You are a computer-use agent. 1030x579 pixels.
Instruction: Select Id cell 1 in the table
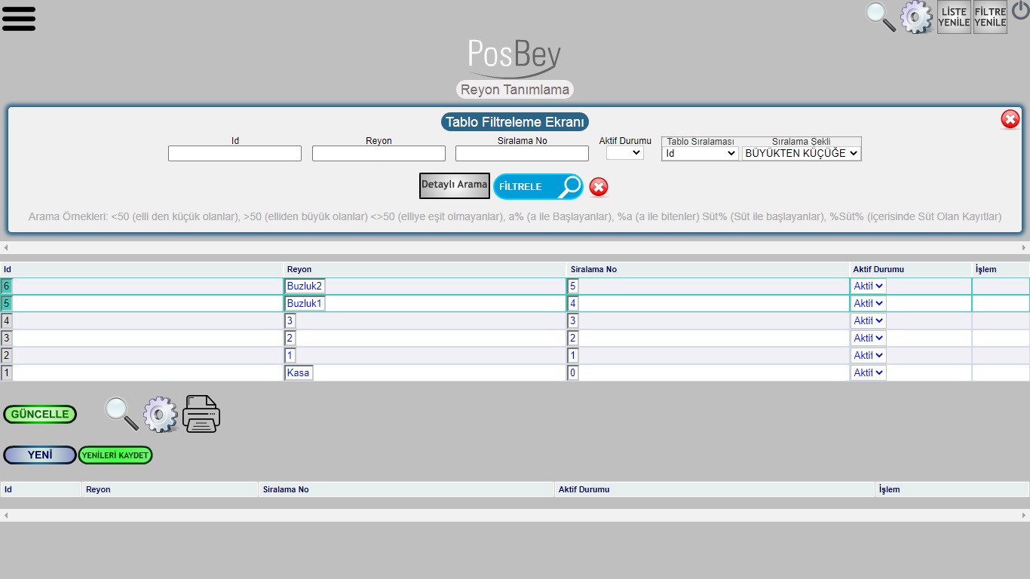(7, 372)
